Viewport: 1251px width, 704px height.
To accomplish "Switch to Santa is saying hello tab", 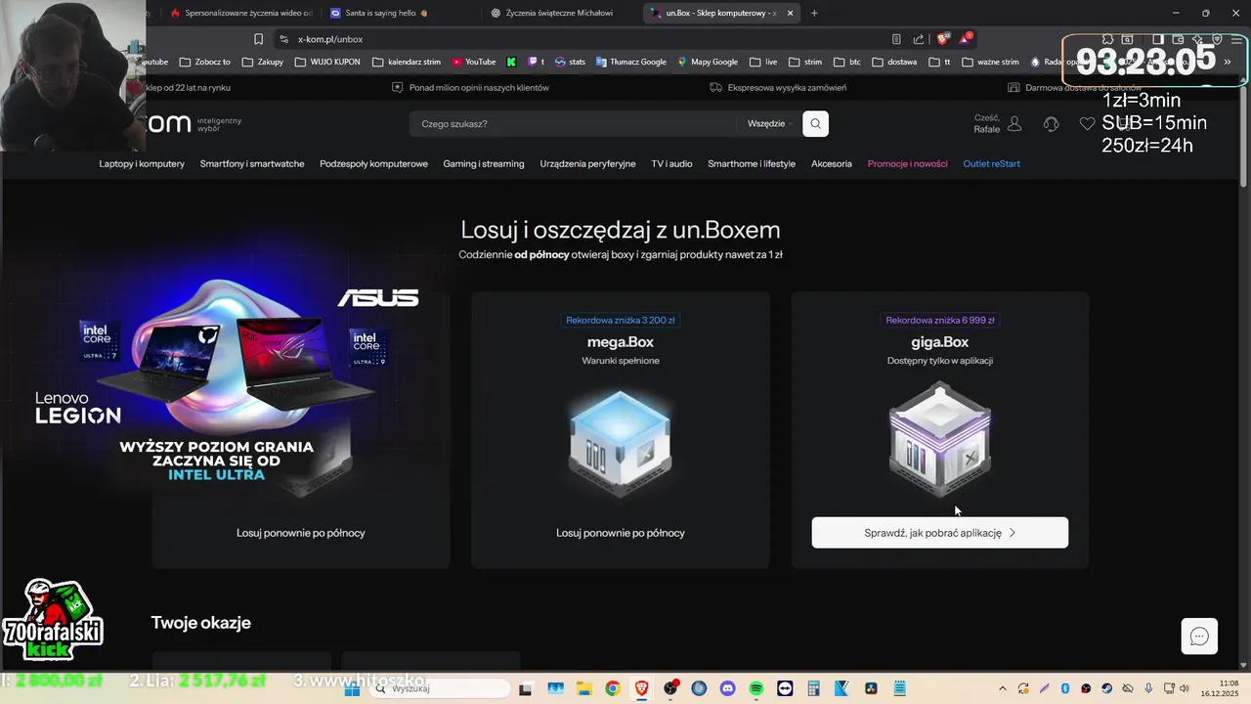I will 401,13.
